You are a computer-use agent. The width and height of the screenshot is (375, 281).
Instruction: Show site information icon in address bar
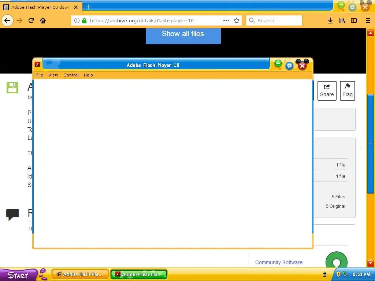click(77, 20)
